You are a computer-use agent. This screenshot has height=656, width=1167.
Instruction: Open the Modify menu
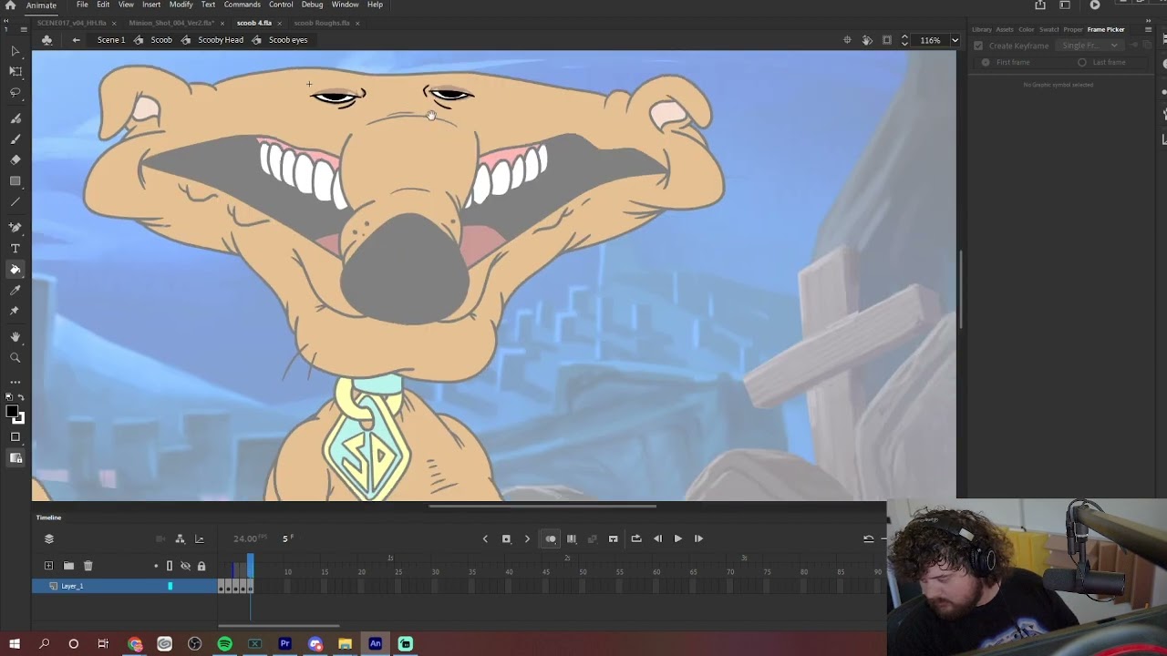click(181, 5)
